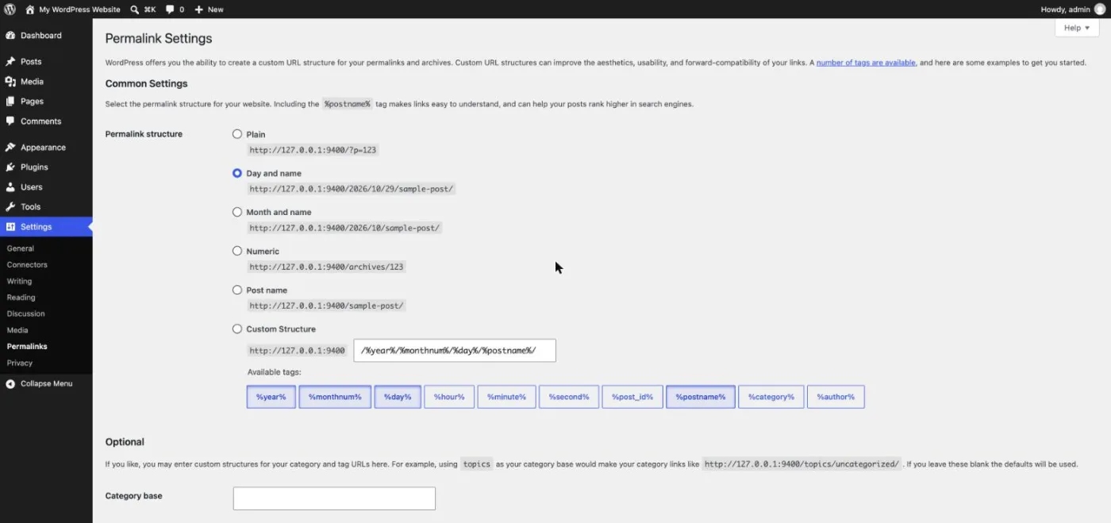The image size is (1111, 523).
Task: Open the home icon for My WordPress Website
Action: pos(30,10)
